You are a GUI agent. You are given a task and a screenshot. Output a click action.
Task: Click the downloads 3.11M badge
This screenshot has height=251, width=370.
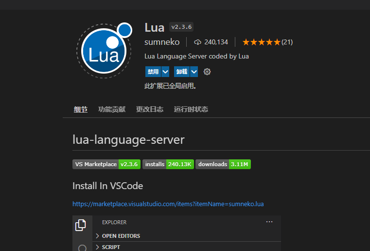[x=223, y=164]
